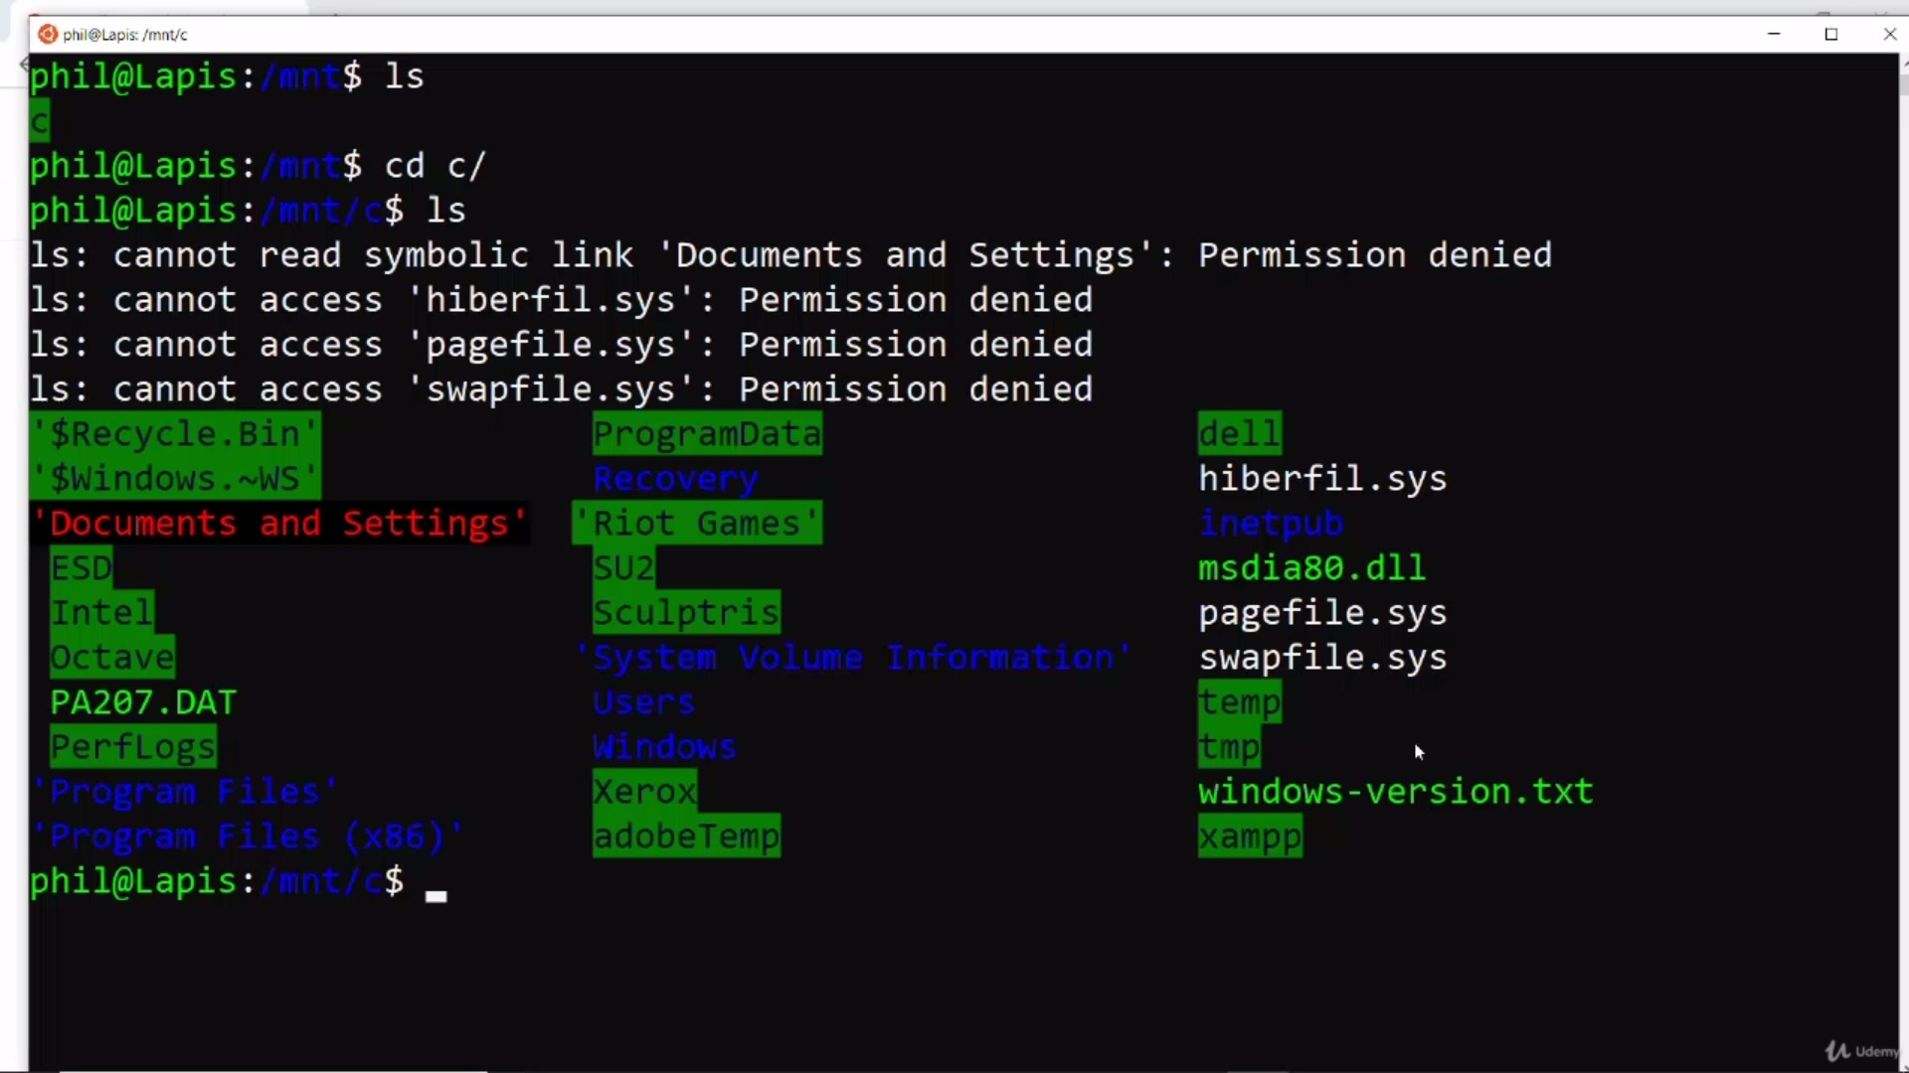Maximize the terminal window

pyautogui.click(x=1831, y=34)
